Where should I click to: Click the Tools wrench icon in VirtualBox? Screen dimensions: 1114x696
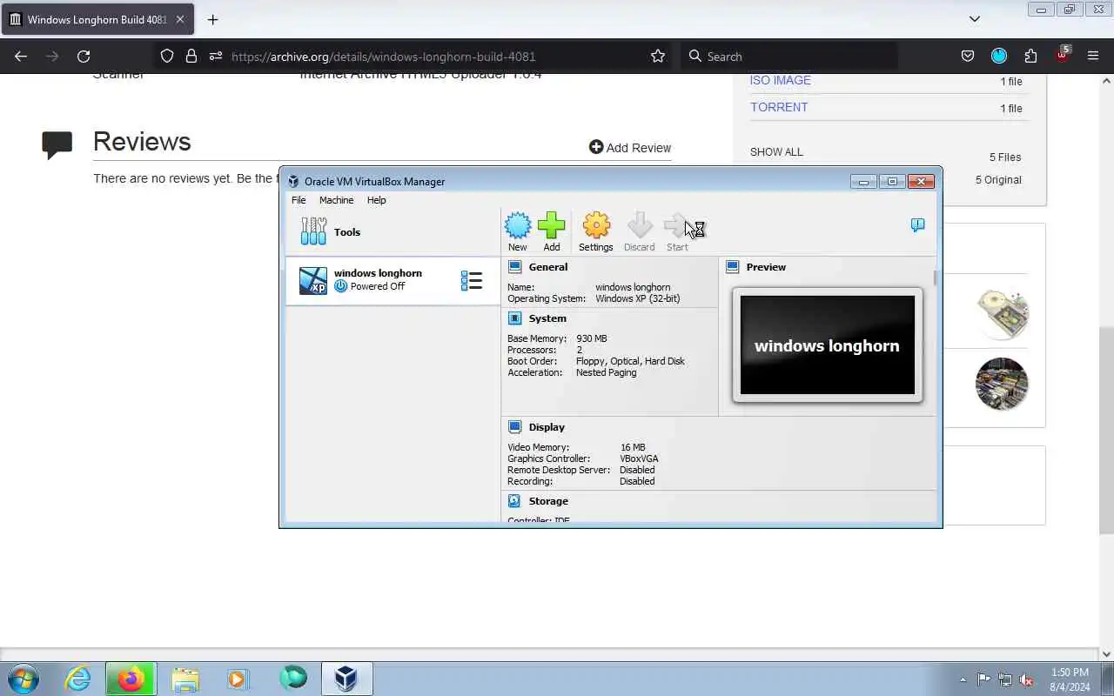tap(313, 231)
